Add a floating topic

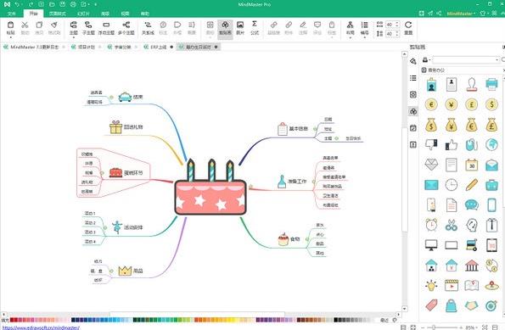point(106,28)
